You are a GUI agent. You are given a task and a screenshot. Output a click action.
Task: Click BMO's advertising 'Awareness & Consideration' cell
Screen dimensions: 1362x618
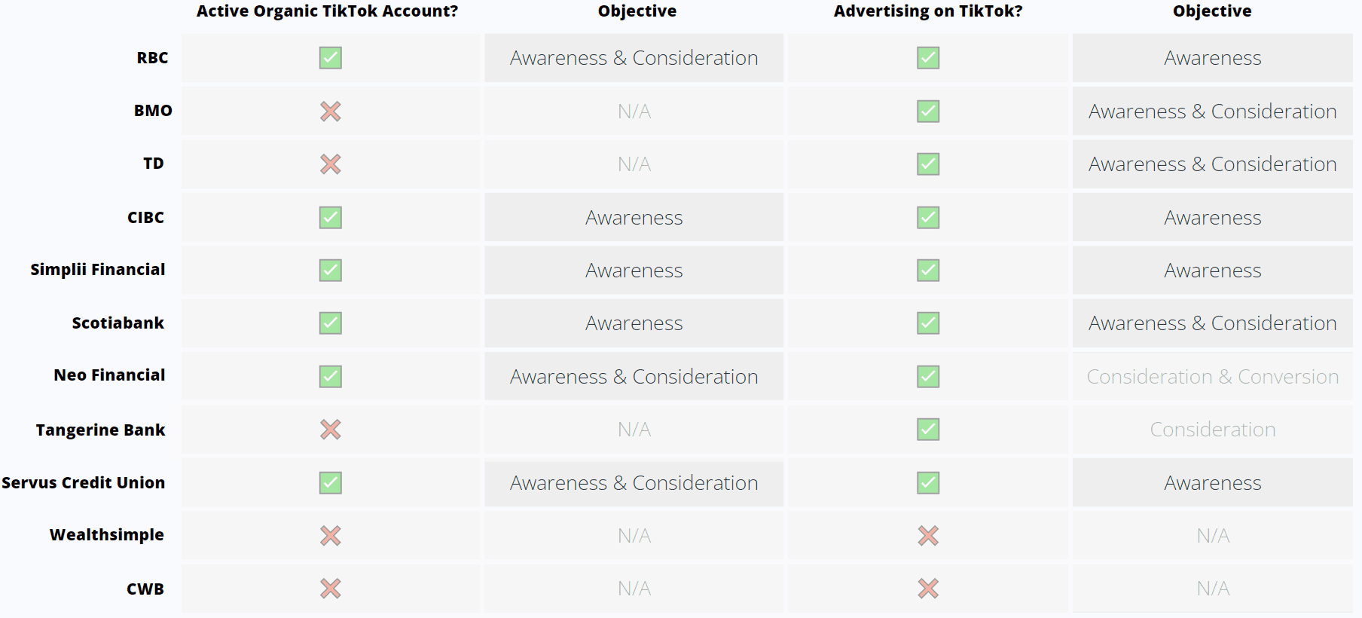coord(1212,112)
